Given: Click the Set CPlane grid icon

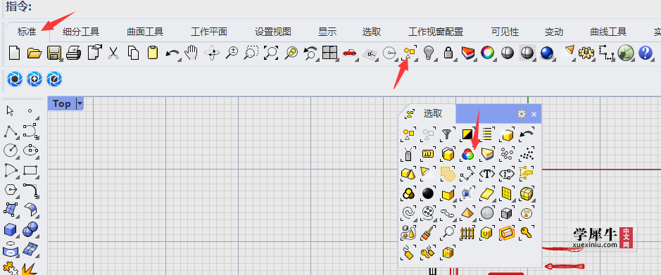Looking at the screenshot, I should tap(370, 54).
